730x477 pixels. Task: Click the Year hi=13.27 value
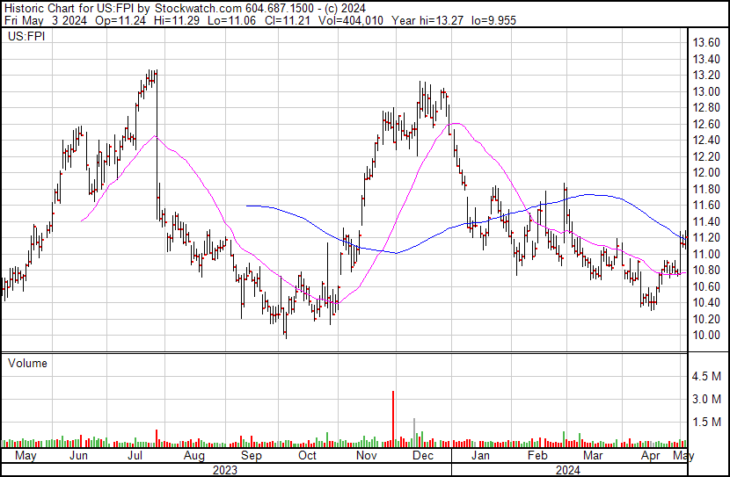427,20
